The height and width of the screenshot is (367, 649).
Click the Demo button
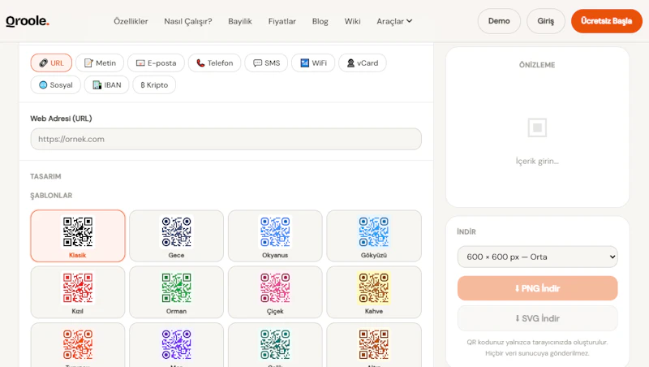click(x=499, y=21)
